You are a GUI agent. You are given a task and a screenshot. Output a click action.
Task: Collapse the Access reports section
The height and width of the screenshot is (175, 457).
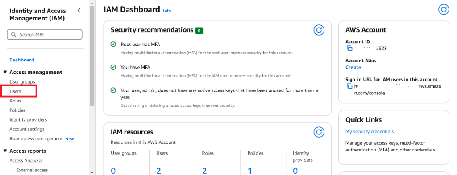(x=5, y=151)
